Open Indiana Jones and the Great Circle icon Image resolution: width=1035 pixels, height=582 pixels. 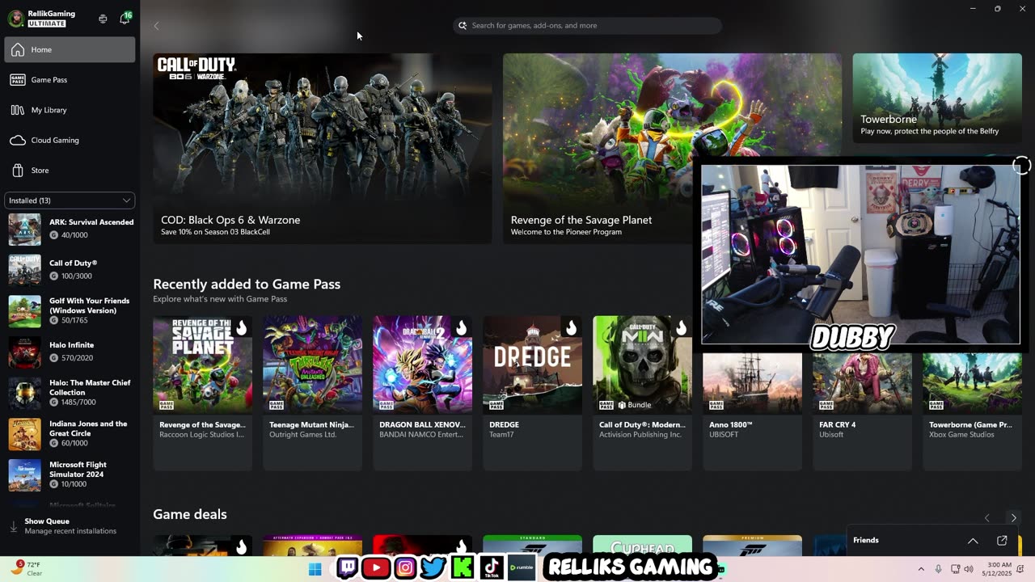pos(24,434)
